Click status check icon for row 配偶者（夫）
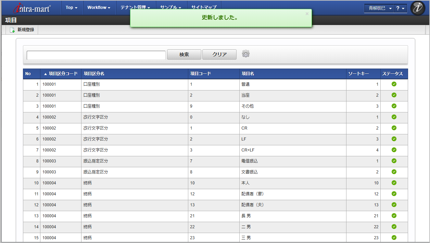Image resolution: width=430 pixels, height=243 pixels. tap(394, 205)
